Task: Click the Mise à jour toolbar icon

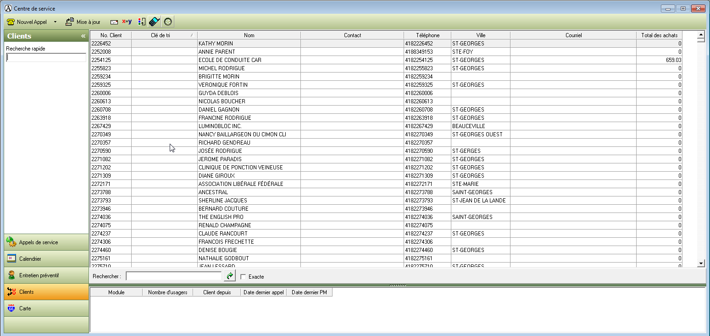Action: 70,22
